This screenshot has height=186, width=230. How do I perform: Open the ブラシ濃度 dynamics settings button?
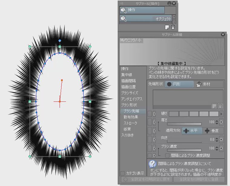221,148
